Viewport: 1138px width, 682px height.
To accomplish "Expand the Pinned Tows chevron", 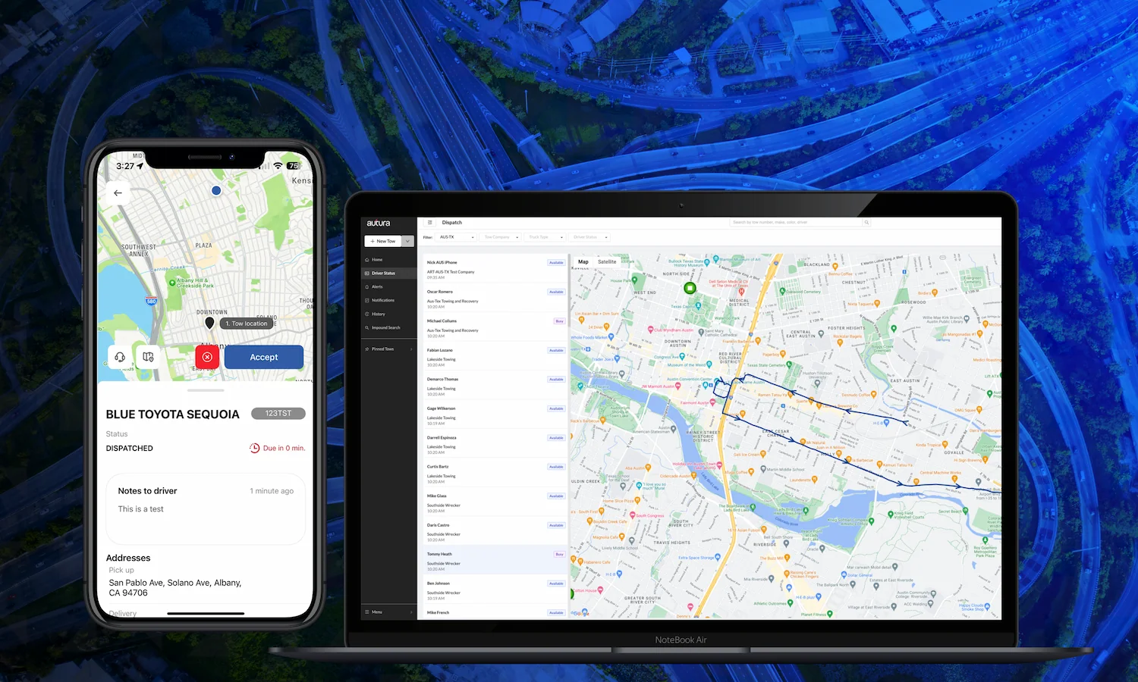I will [x=411, y=349].
